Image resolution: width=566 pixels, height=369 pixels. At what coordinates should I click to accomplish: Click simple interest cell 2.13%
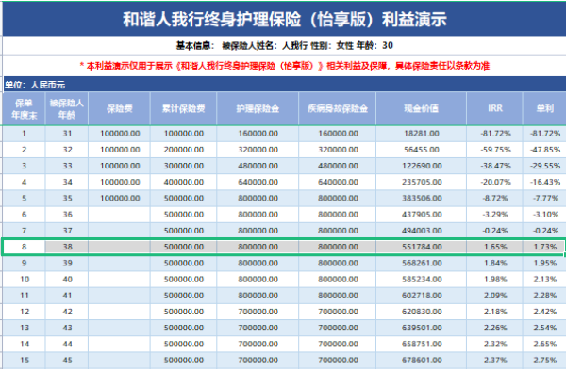544,280
